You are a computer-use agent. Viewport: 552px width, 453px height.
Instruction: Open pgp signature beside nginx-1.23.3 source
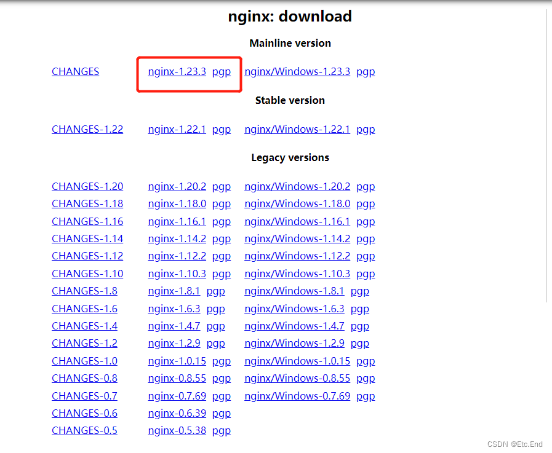222,72
